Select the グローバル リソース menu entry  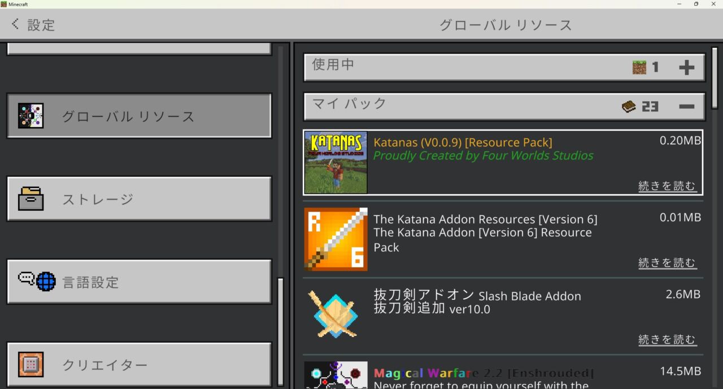(x=139, y=115)
